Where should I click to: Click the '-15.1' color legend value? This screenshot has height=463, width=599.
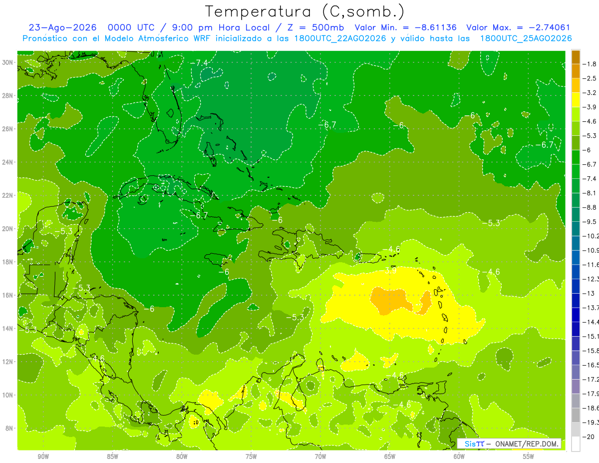point(591,336)
